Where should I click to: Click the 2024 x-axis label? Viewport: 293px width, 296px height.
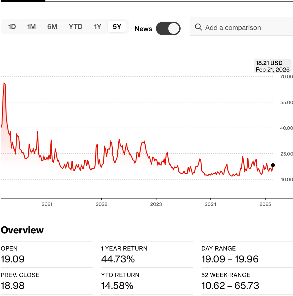210,204
